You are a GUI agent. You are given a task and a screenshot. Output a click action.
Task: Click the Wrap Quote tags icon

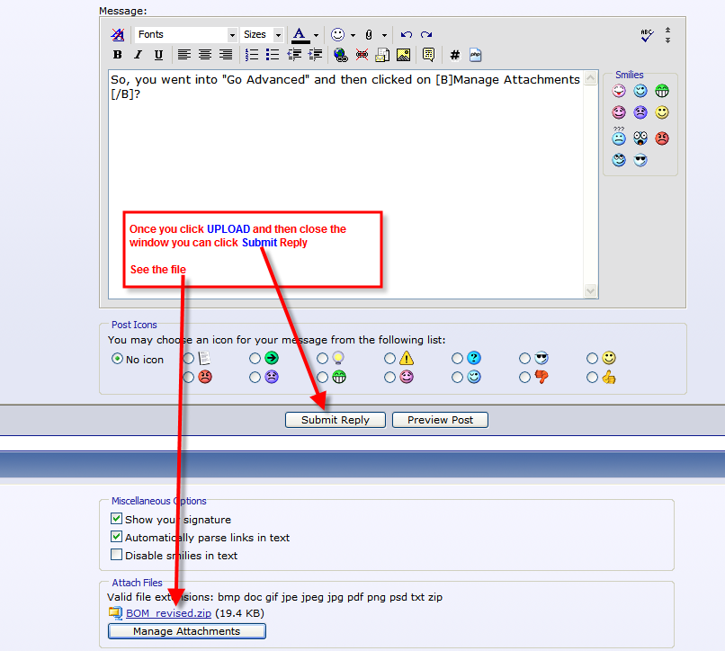click(429, 55)
